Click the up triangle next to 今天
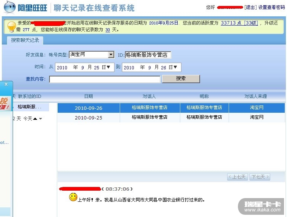 point(35,119)
